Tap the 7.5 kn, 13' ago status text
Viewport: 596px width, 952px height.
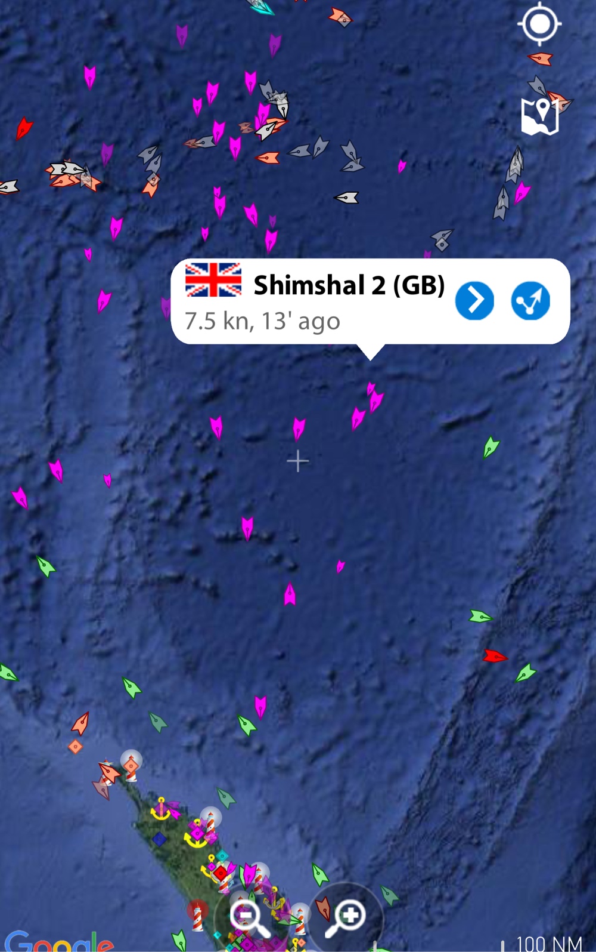(x=262, y=321)
